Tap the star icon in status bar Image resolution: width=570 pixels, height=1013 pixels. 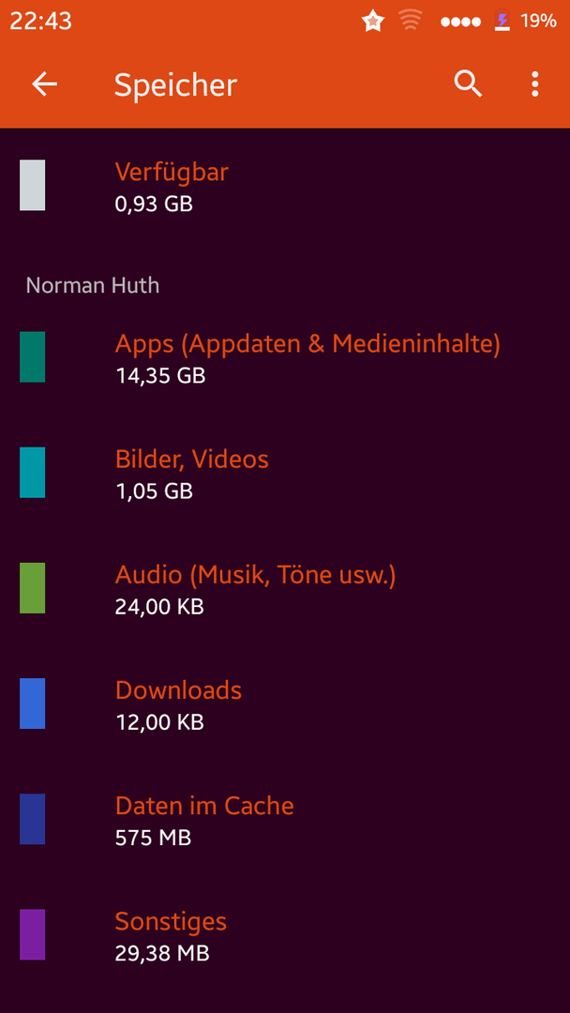tap(373, 22)
